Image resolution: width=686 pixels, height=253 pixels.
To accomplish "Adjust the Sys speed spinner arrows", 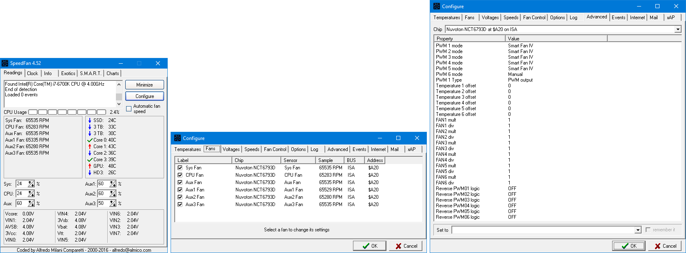I will (31, 184).
